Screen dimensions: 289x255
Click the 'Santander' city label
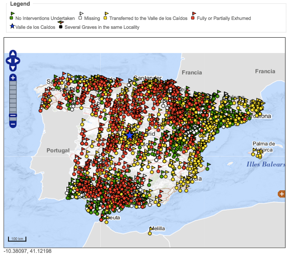[x=148, y=78]
